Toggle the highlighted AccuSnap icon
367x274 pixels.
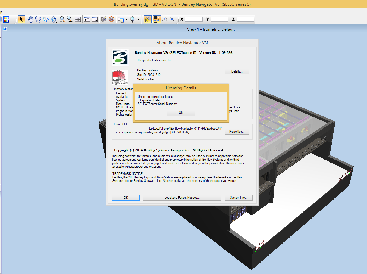148,19
